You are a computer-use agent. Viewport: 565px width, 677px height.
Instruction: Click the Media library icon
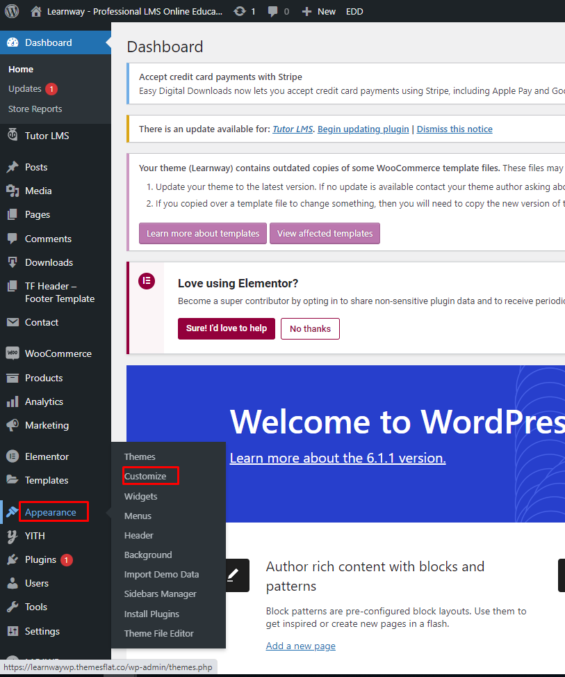pyautogui.click(x=13, y=191)
